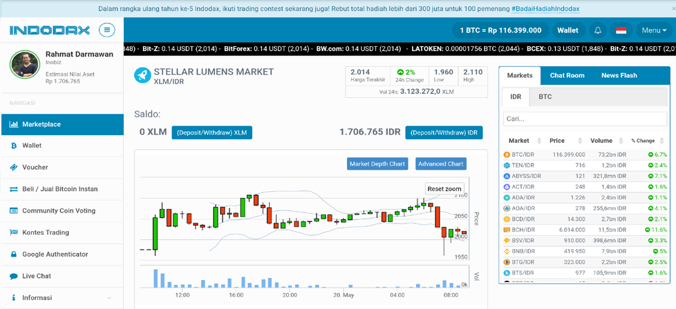Click the exchange arrows icon for Bitcoin Instan

[13, 189]
